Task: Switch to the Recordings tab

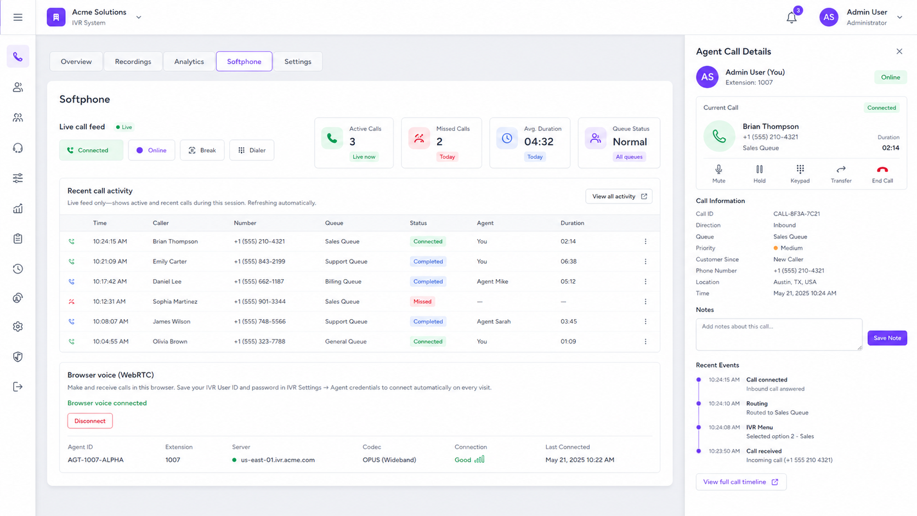Action: (x=133, y=61)
